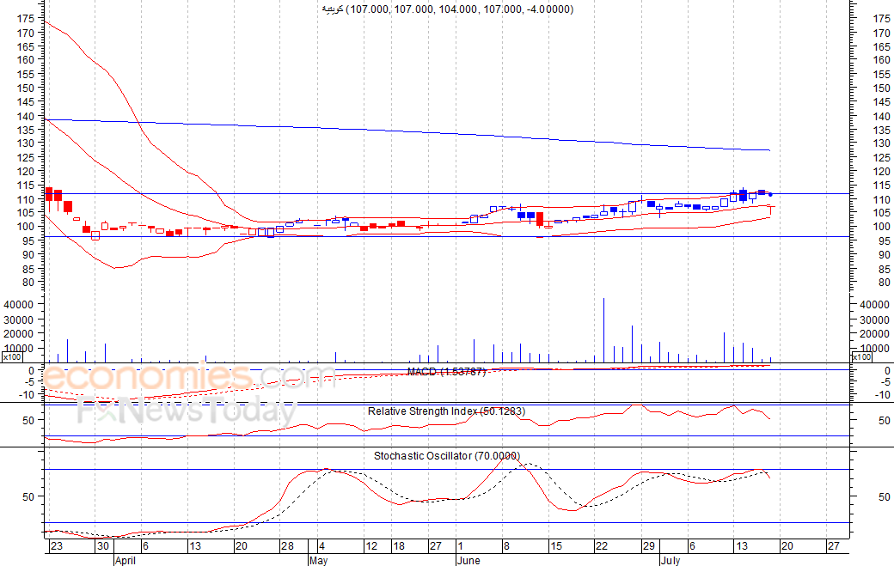
Task: Select the June month label on date axis
Action: point(468,560)
